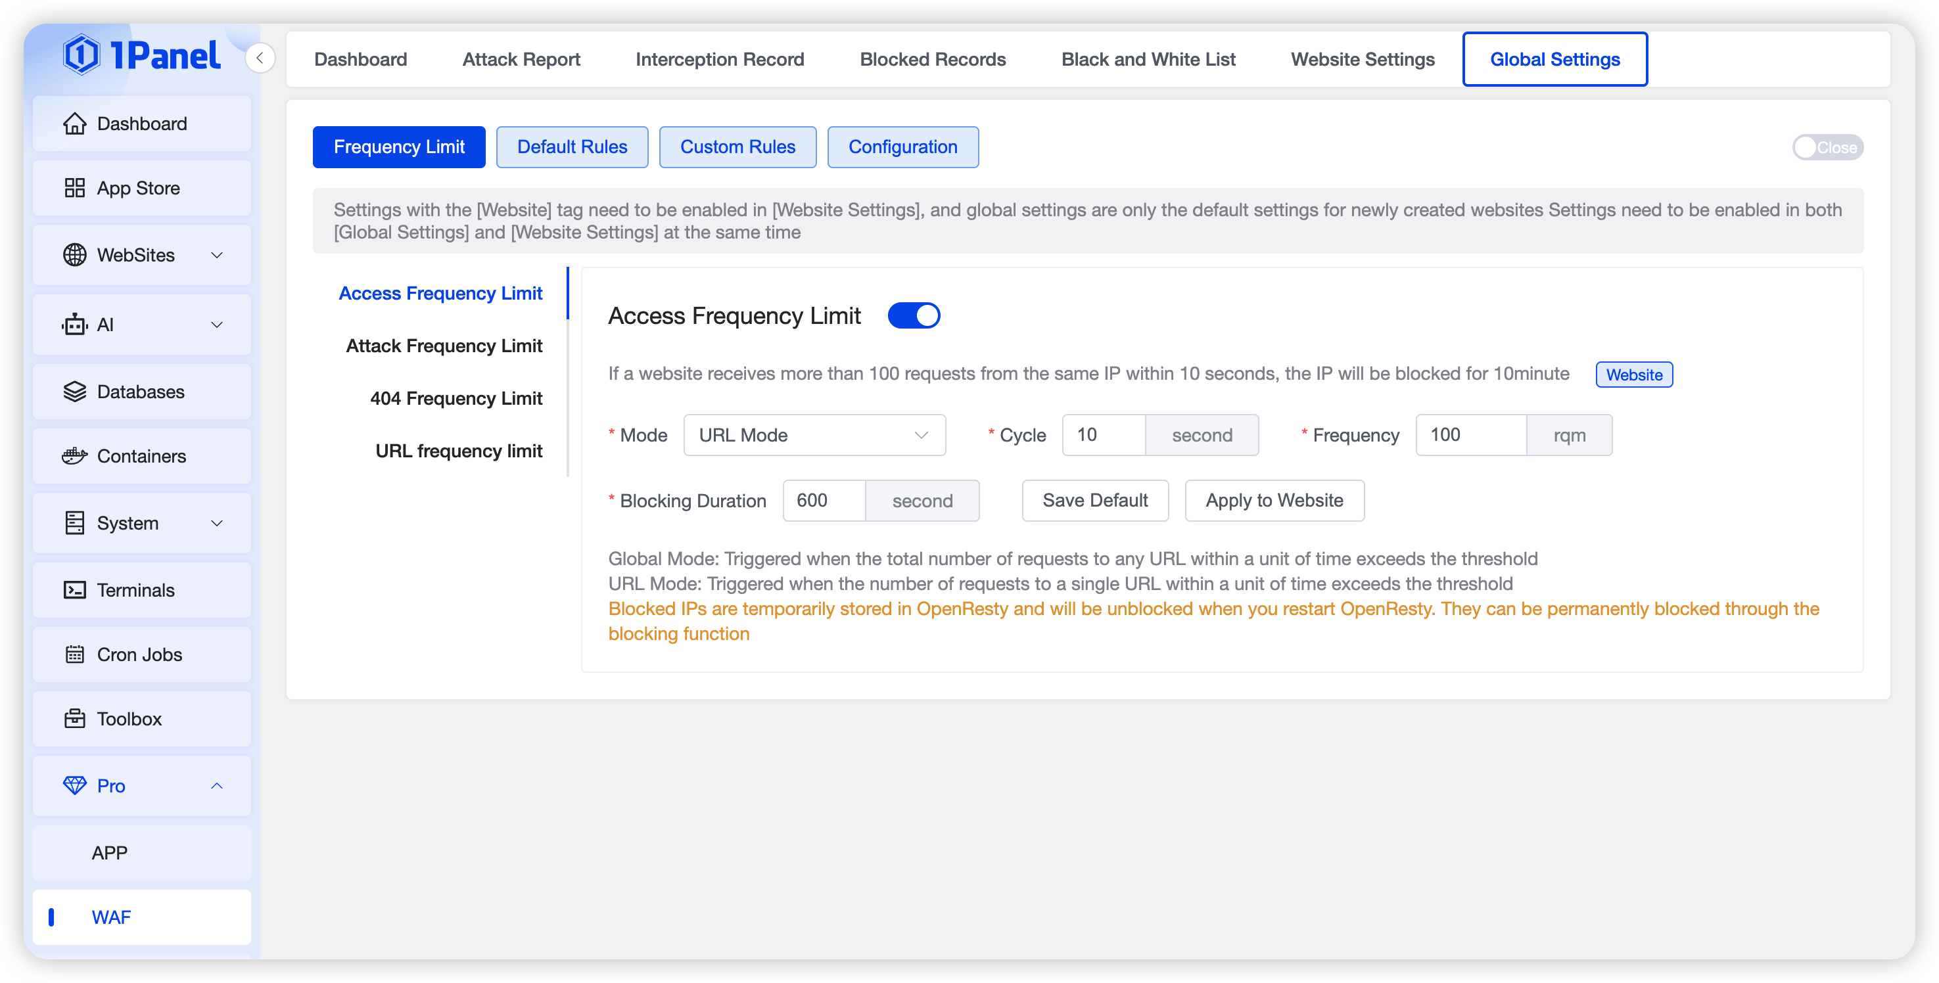Click the Databases stack icon
1939x983 pixels.
74,392
